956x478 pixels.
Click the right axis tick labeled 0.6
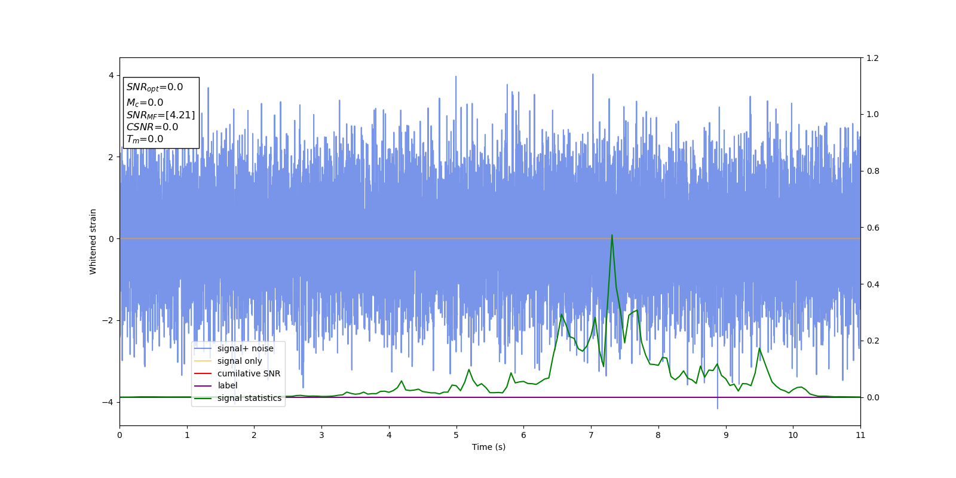[x=873, y=228]
